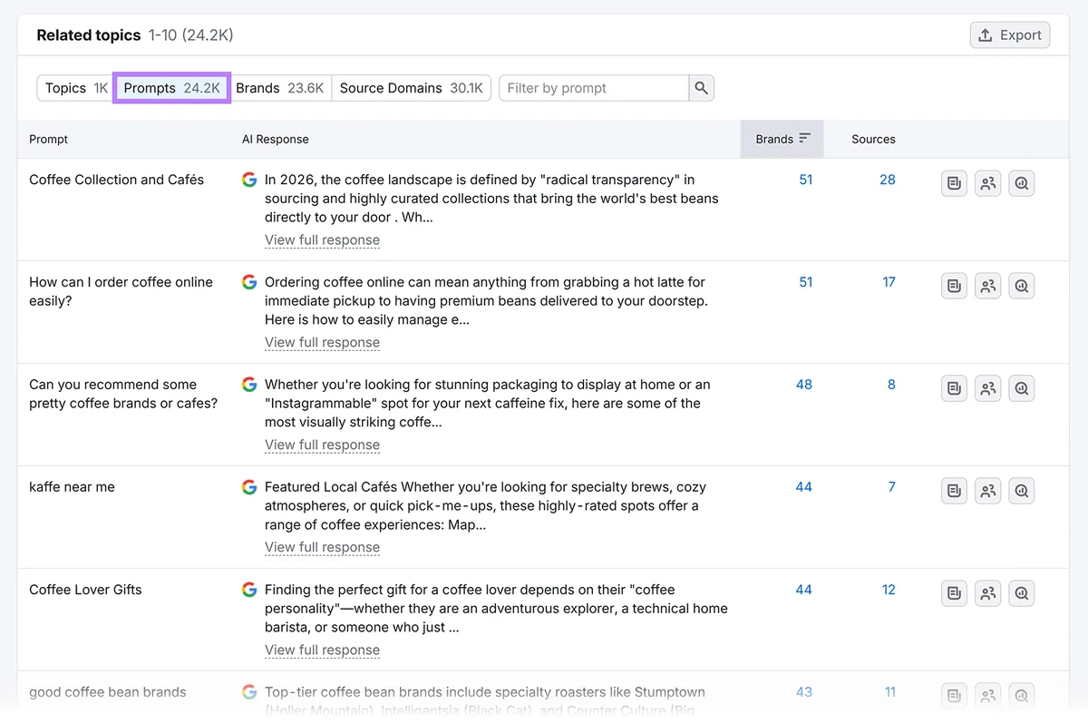Click the people icon in Coffee Collection and Cafés row

tap(987, 183)
